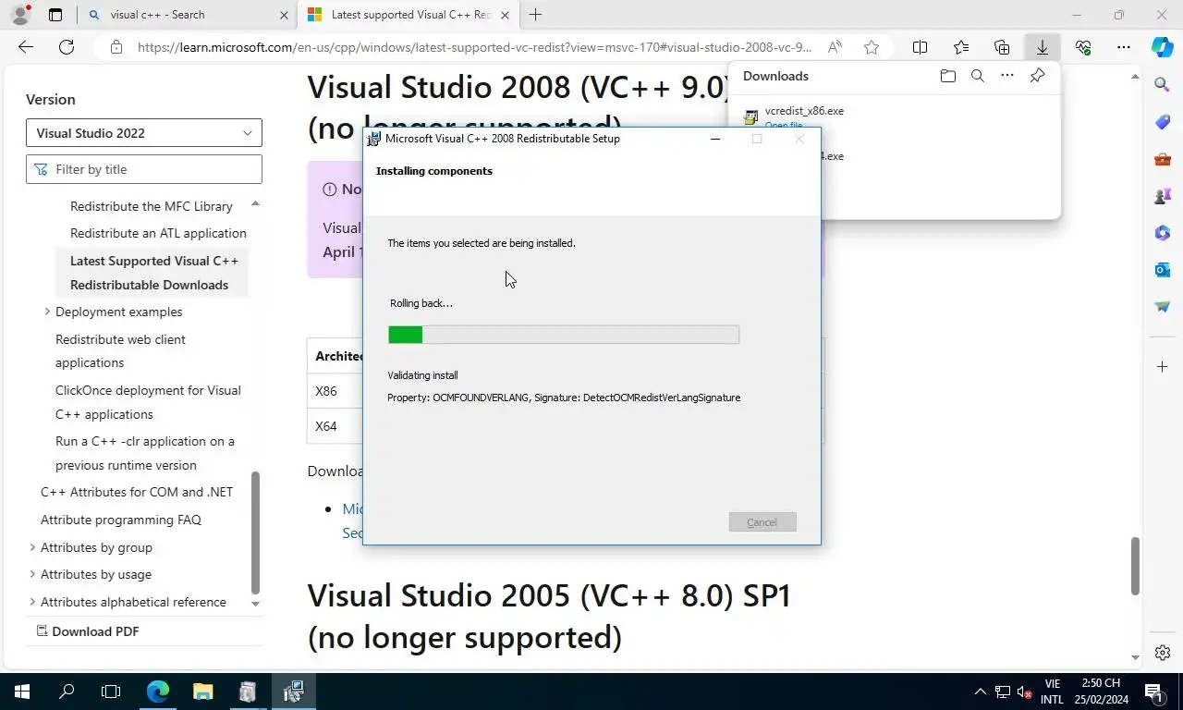Add a sidebar app with plus icon
The image size is (1183, 710).
1163,367
